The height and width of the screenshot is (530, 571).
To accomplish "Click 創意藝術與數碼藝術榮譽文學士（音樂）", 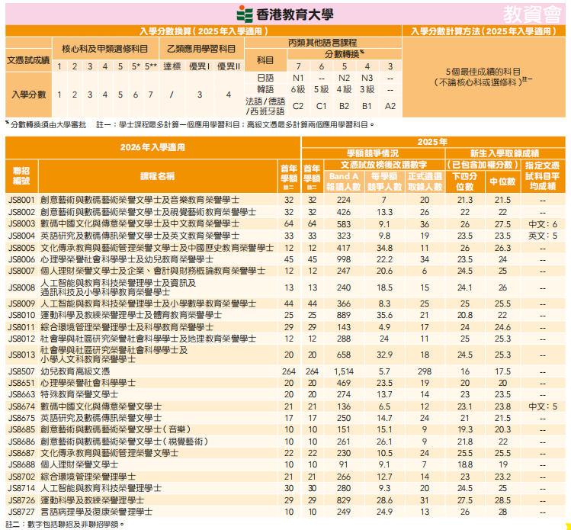I will 115,430.
